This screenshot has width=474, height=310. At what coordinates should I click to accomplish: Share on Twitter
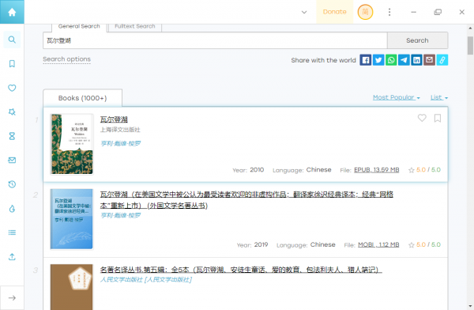378,60
